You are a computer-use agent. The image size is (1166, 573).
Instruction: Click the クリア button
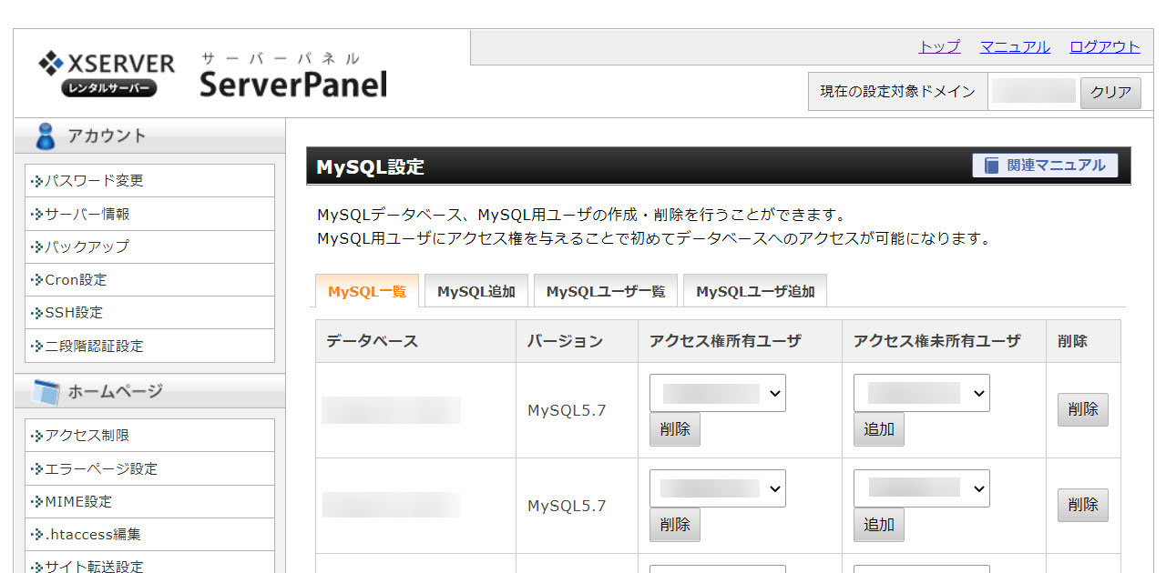[x=1110, y=92]
